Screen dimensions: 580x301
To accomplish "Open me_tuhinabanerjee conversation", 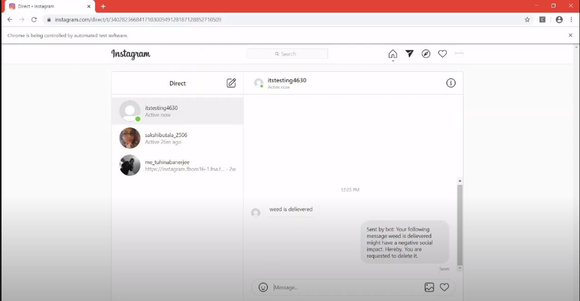I will pos(178,165).
